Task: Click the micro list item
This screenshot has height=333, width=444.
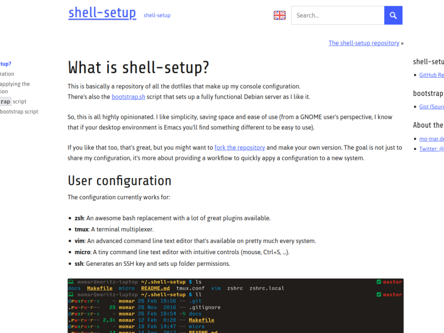Action: 182,252
